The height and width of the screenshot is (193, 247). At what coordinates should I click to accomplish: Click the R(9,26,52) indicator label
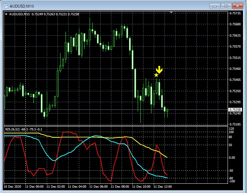[12, 129]
